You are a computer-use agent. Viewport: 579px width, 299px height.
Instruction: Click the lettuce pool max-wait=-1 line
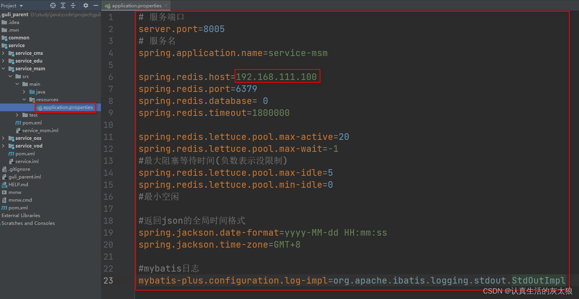(238, 149)
